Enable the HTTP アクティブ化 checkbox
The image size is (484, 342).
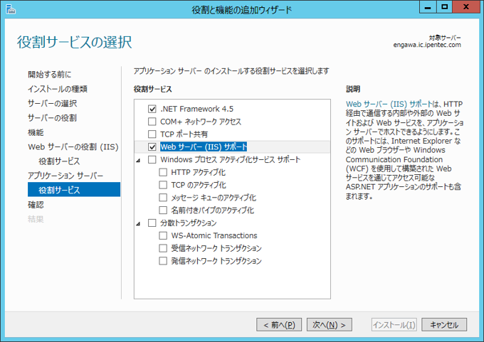(163, 172)
